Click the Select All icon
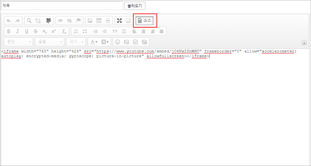 [x=49, y=21]
